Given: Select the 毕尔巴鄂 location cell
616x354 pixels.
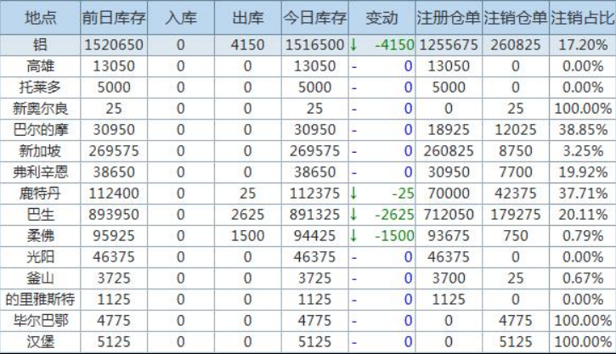Looking at the screenshot, I should pyautogui.click(x=39, y=320).
